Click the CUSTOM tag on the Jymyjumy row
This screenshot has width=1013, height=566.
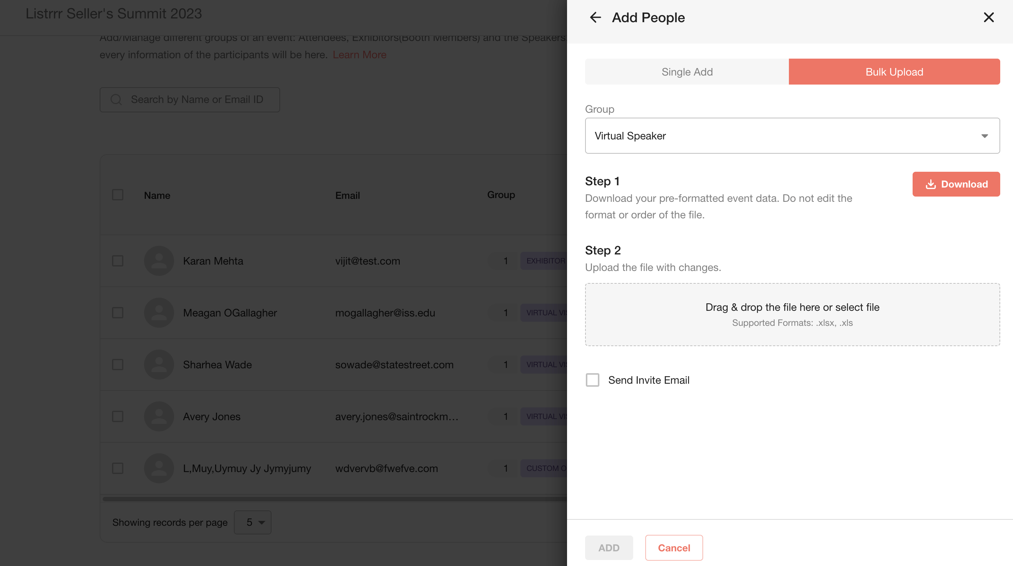(x=544, y=468)
